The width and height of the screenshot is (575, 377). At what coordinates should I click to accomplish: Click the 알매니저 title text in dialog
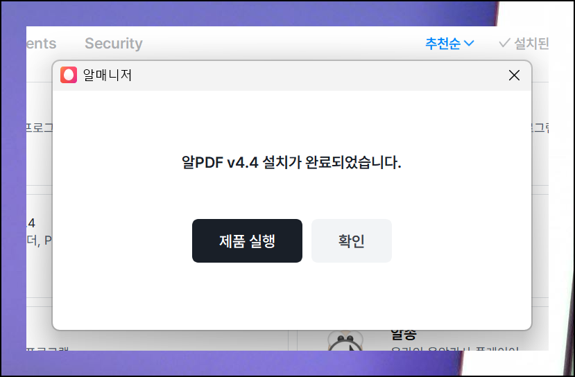[x=108, y=75]
